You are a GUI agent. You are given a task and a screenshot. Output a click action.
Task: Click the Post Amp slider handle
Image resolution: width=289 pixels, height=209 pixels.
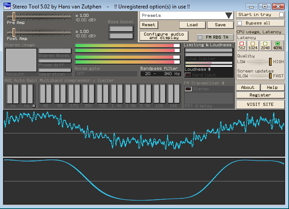point(14,32)
